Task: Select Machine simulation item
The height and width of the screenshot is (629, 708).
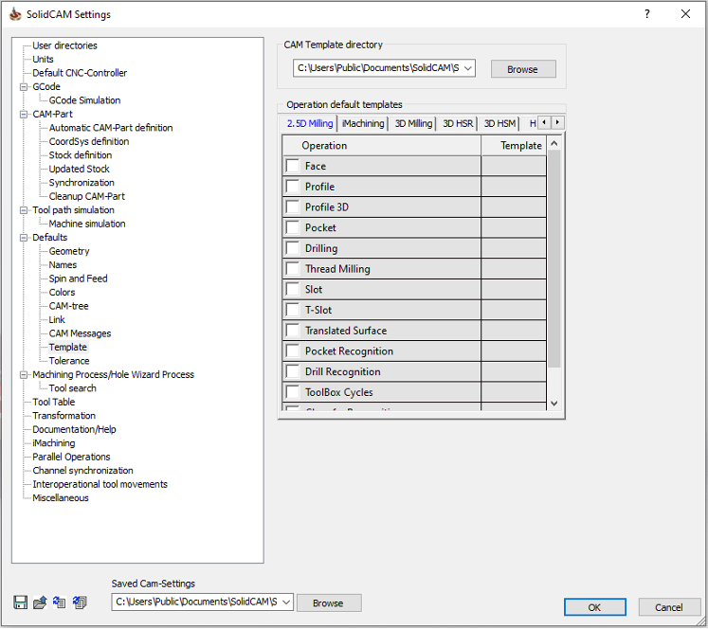Action: (x=87, y=224)
